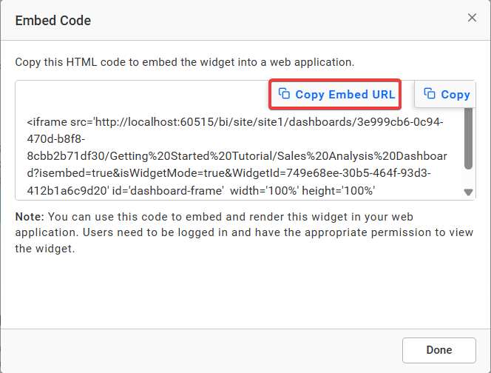
Task: Click the copy icon next to Copy
Action: (x=429, y=93)
